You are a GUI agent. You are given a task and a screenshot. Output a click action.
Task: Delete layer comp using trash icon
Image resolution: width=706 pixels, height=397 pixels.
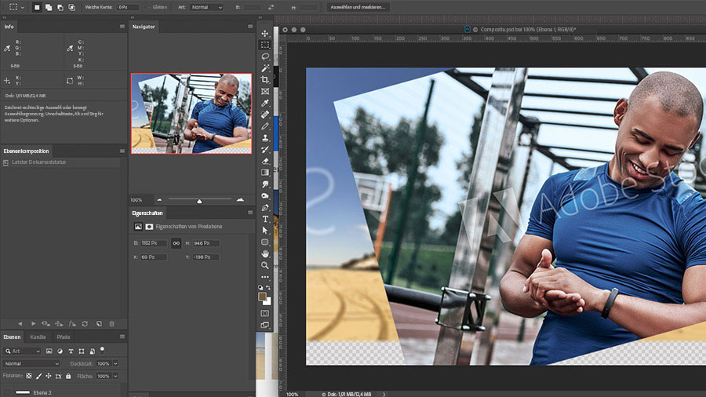pos(111,323)
